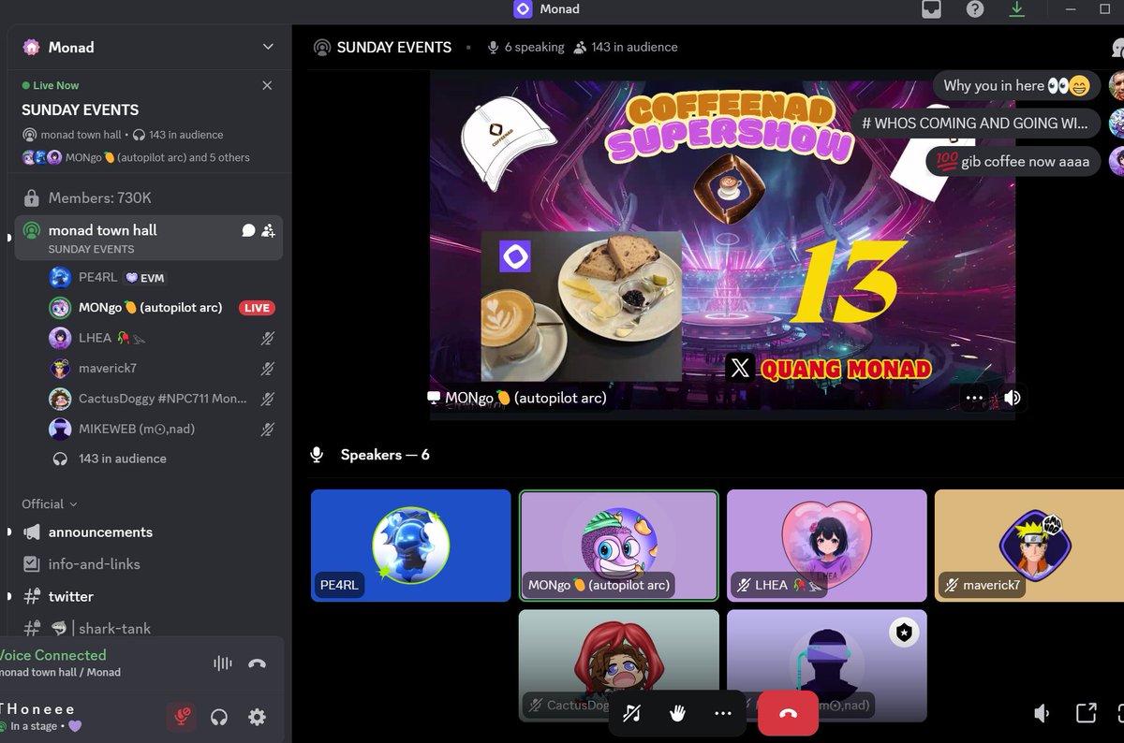The image size is (1124, 743).
Task: Open 'WHOS COMING AND GOING' chat bubble
Action: 976,124
